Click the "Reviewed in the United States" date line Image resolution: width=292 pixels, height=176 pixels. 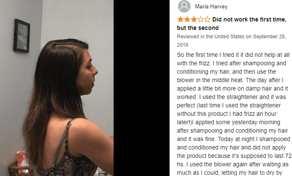coord(231,37)
